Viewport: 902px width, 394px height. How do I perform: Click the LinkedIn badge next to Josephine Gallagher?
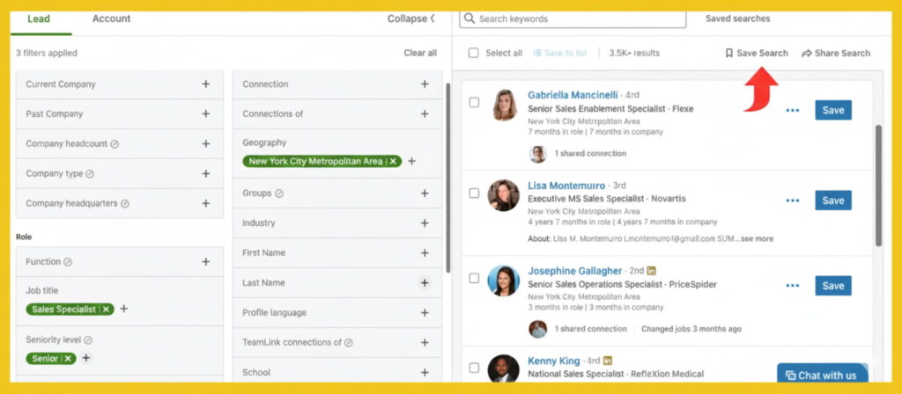click(x=651, y=271)
